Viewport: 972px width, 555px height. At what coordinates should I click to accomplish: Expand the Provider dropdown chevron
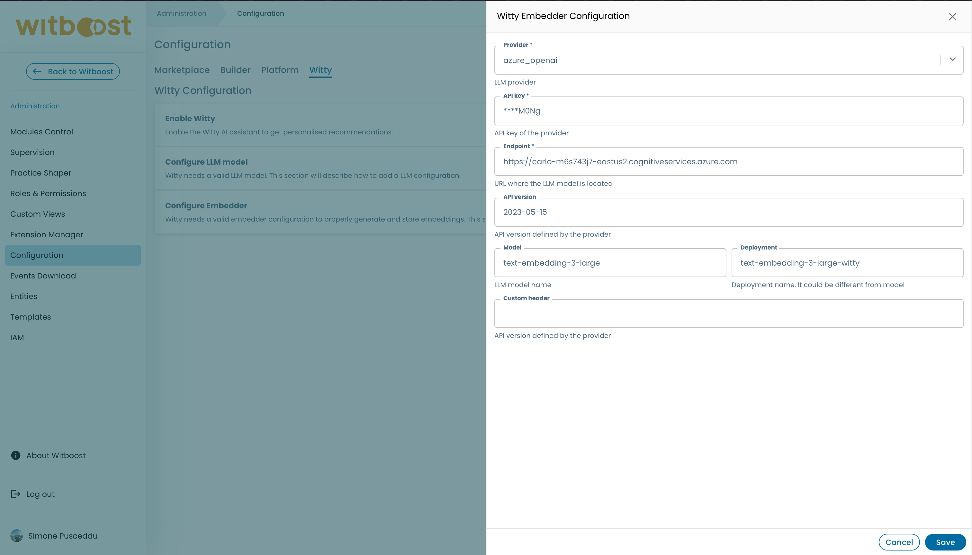[x=952, y=59]
